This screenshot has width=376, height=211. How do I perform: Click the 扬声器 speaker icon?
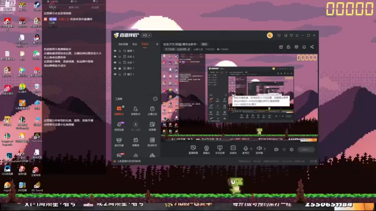point(259,148)
